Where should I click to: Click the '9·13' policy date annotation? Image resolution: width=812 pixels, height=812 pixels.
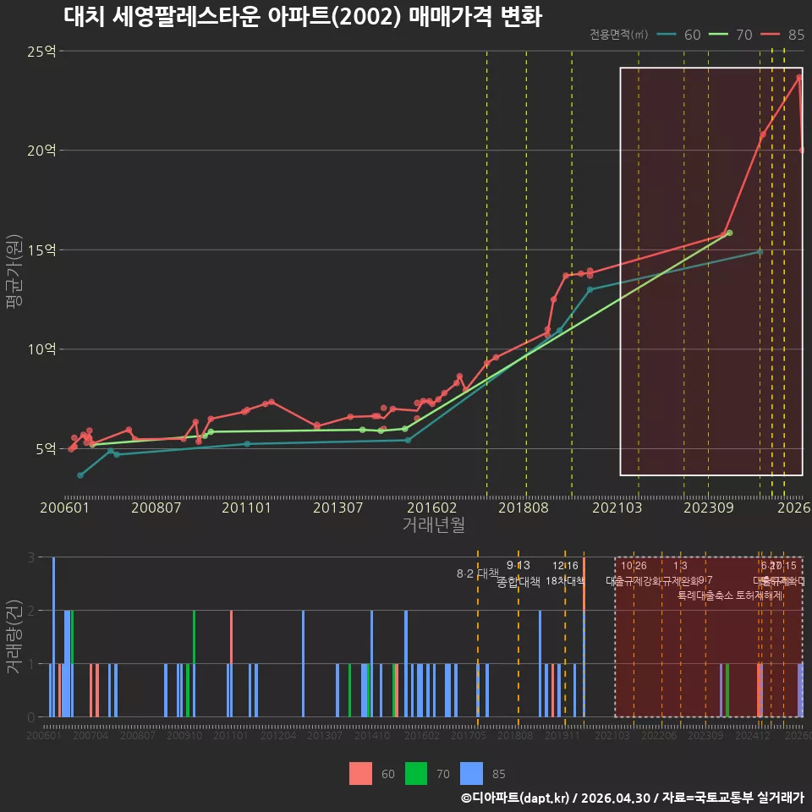pos(518,565)
